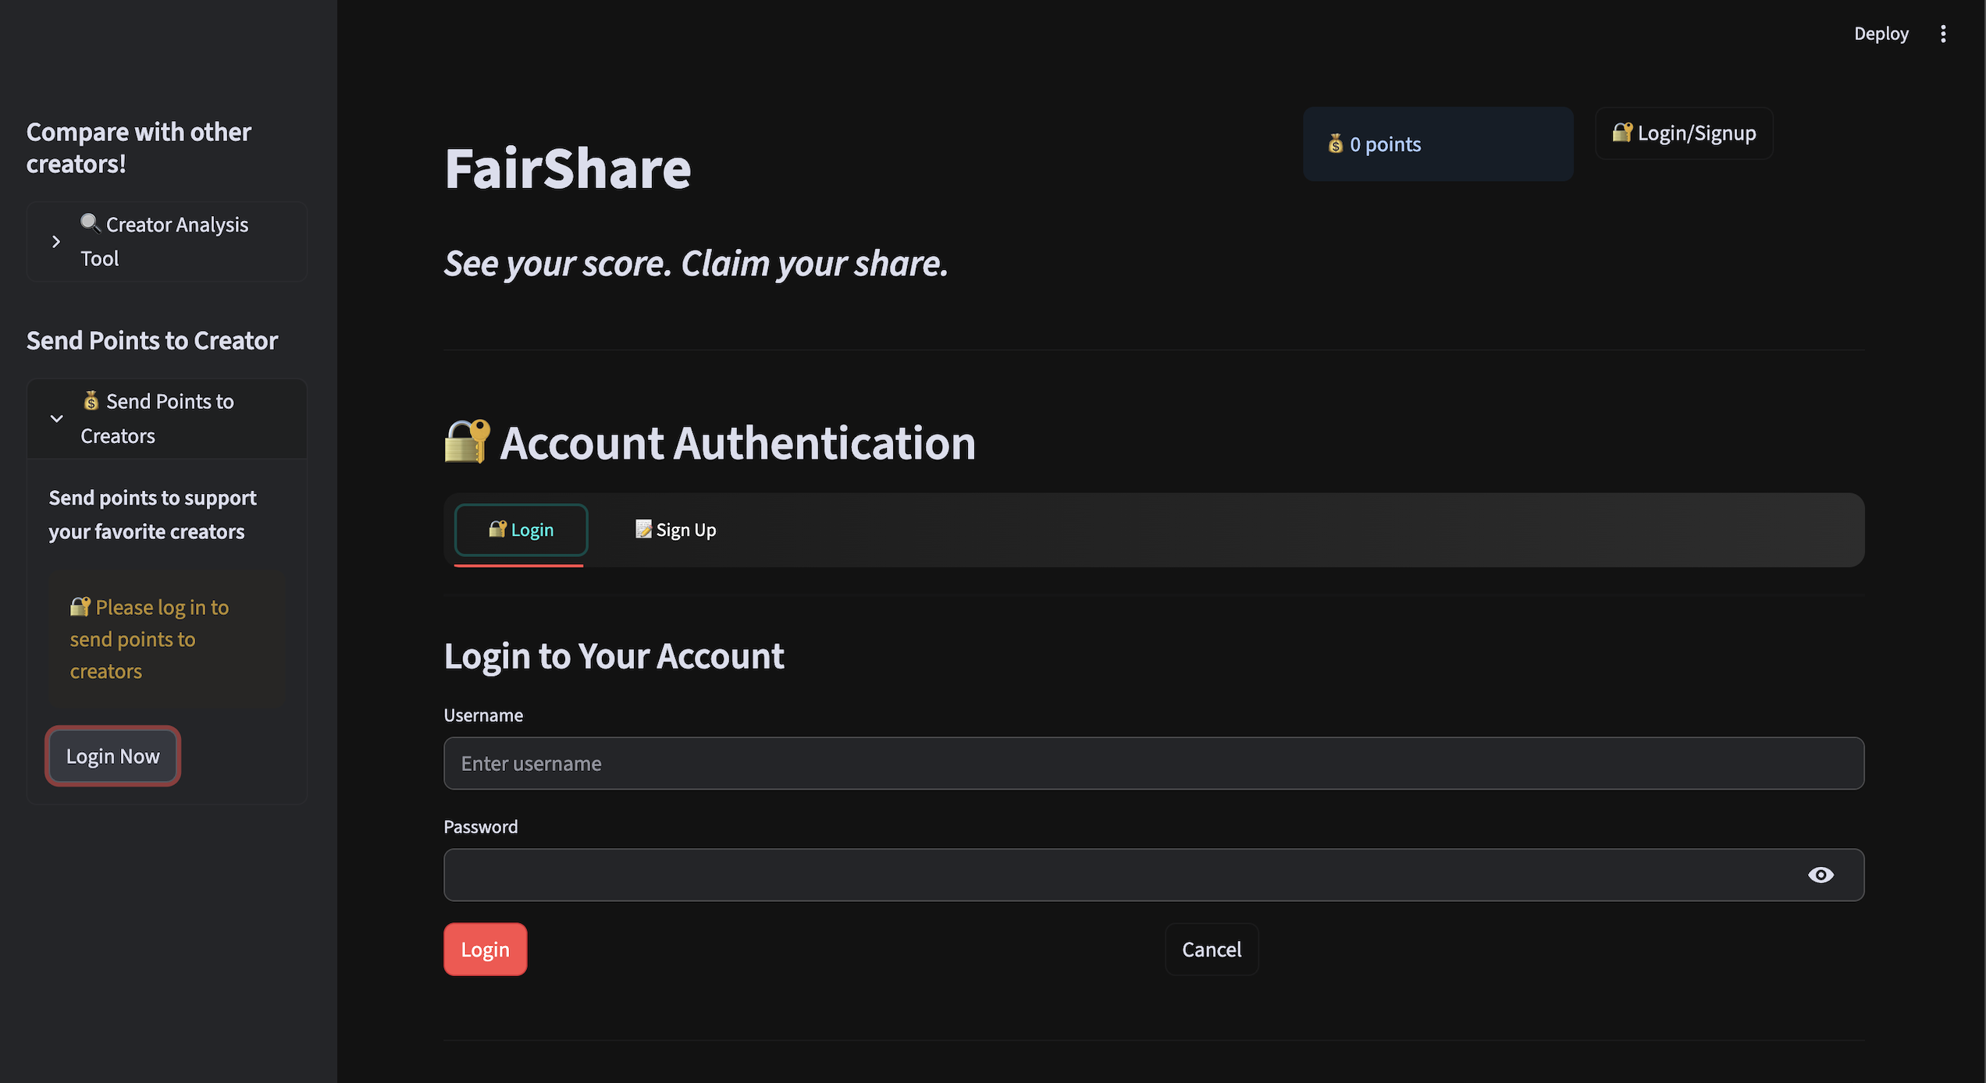
Task: Collapse the Send Points to Creators section
Action: point(56,418)
